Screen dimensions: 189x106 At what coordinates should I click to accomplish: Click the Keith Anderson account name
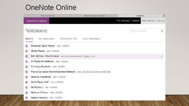click(x=148, y=21)
